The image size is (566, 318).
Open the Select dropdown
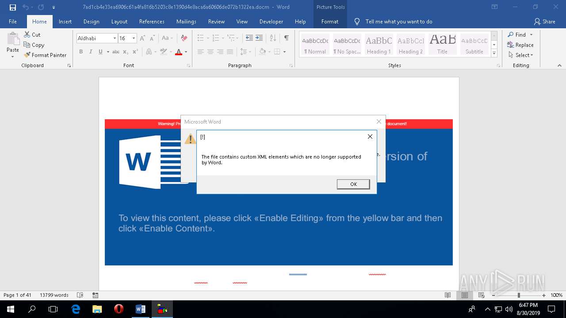click(520, 55)
